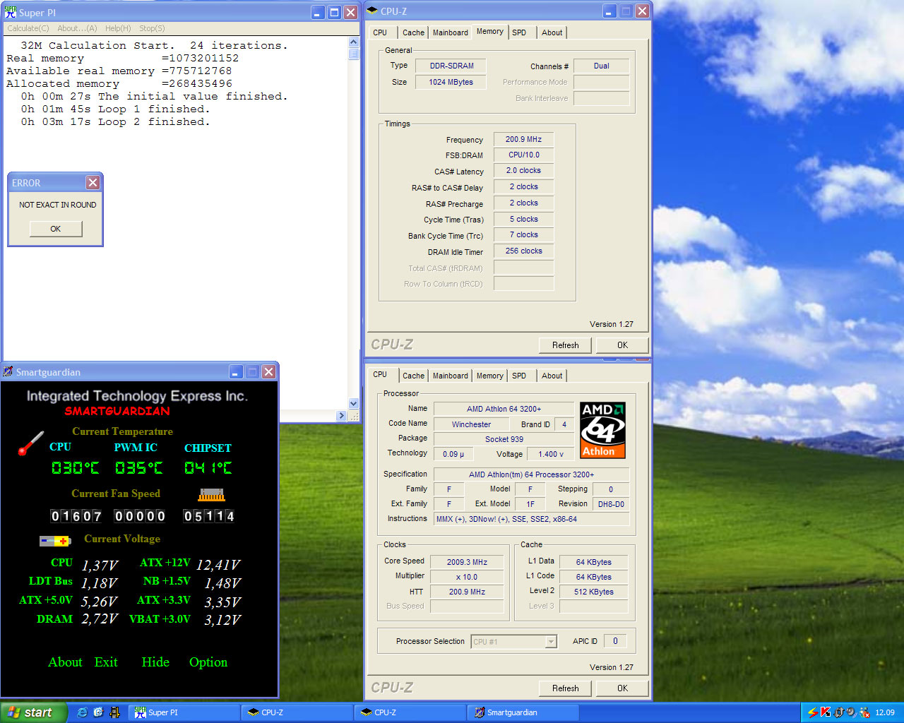Viewport: 904px width, 723px height.
Task: Click OK in the lower CPU-Z CPU window
Action: tap(622, 688)
